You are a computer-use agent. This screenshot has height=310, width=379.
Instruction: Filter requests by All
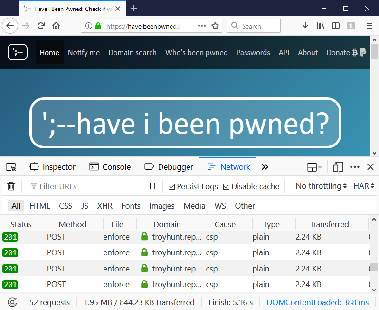coord(16,206)
